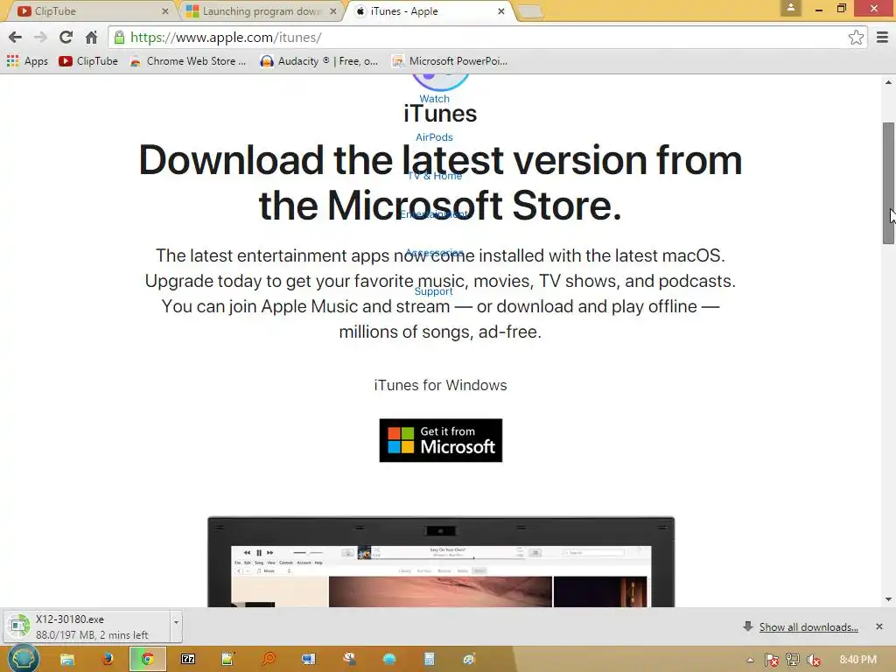
Task: Open the Chrome Web Store bookmark
Action: [188, 61]
